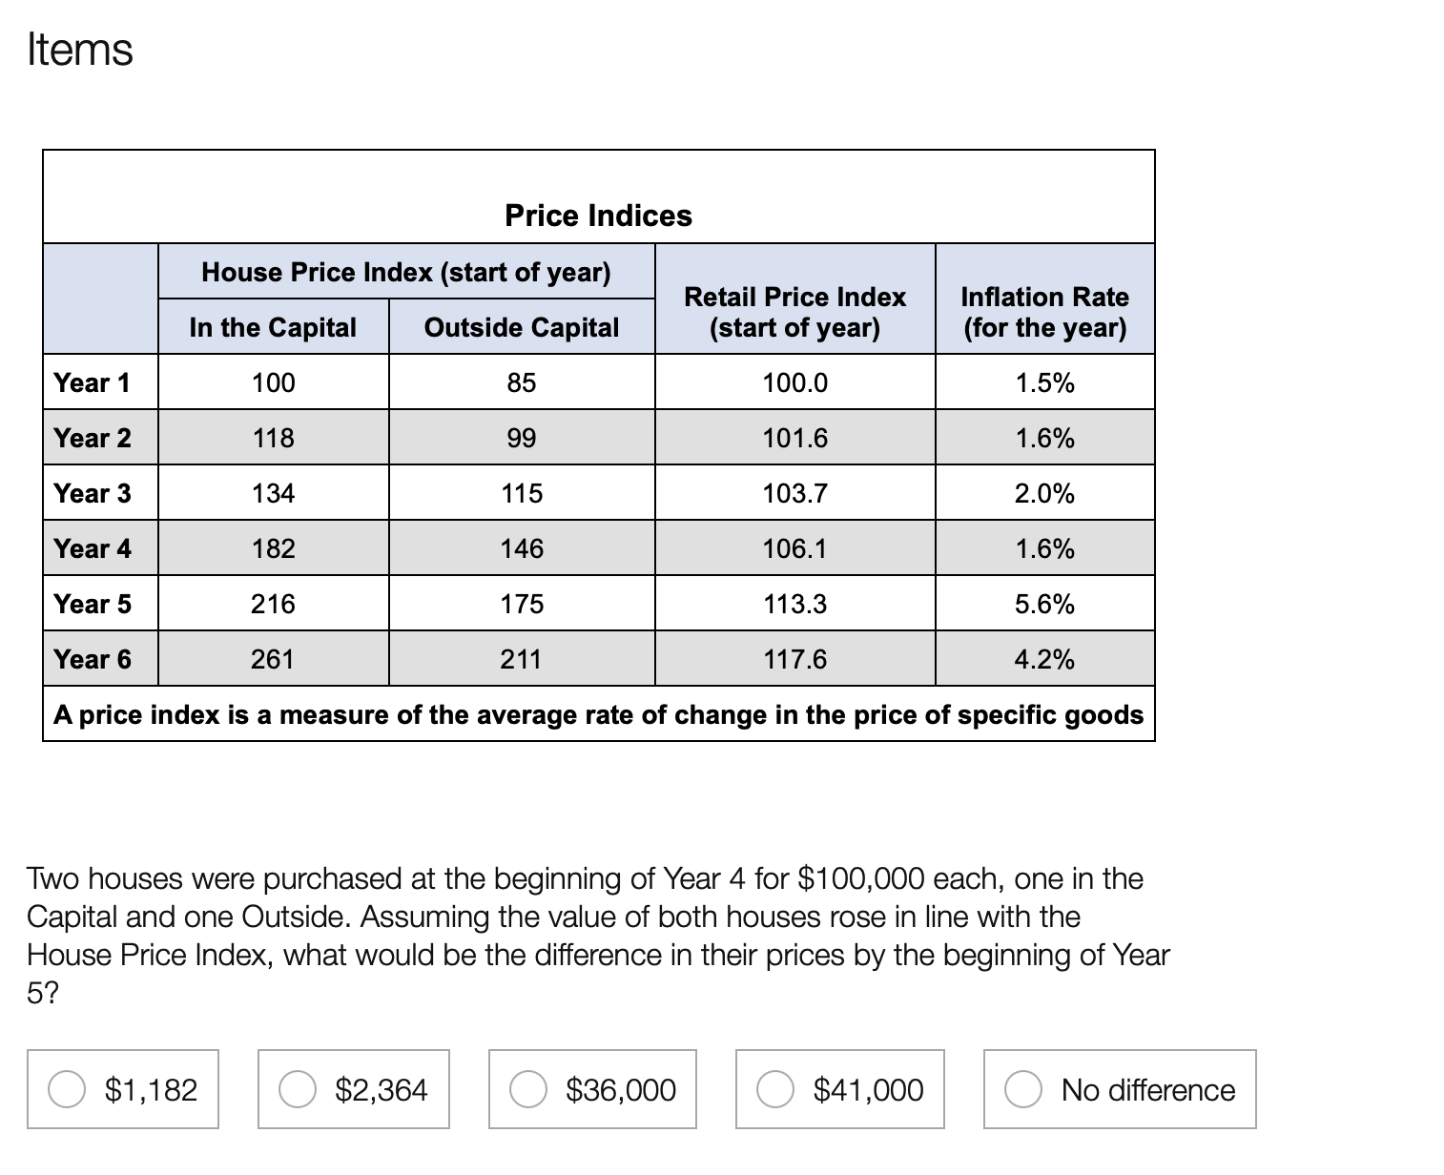Viewport: 1444px width, 1175px height.
Task: Click the Items page heading
Action: [x=80, y=50]
